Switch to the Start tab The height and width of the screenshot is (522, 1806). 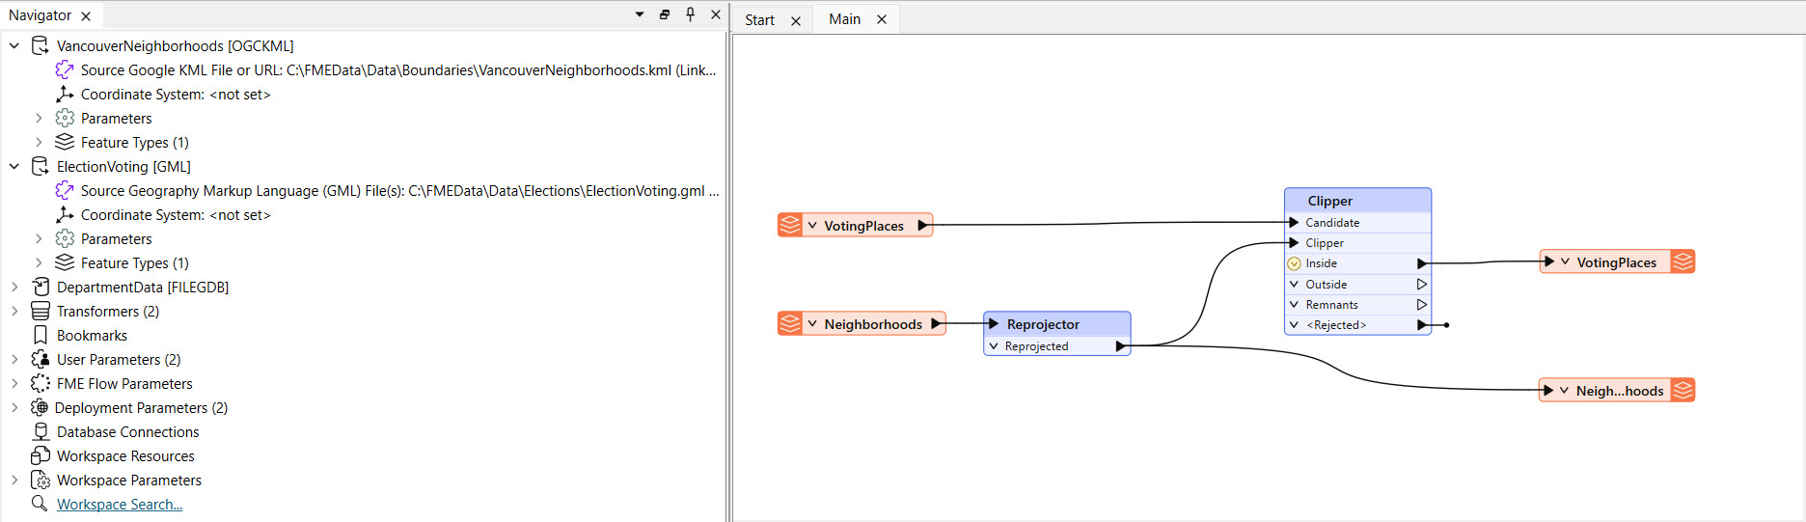point(759,19)
